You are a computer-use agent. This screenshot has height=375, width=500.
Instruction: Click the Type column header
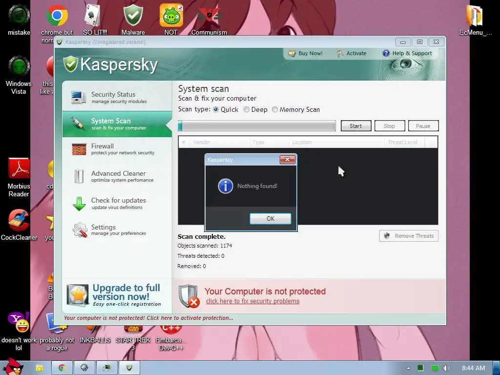click(270, 142)
